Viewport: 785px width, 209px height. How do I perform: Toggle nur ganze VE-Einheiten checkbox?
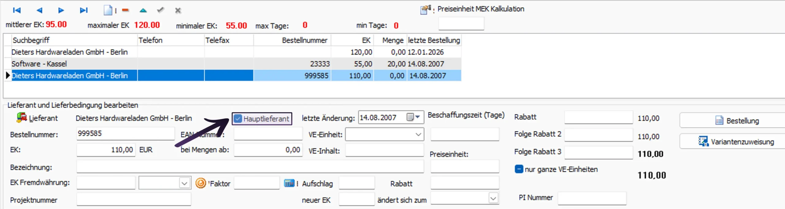(519, 169)
